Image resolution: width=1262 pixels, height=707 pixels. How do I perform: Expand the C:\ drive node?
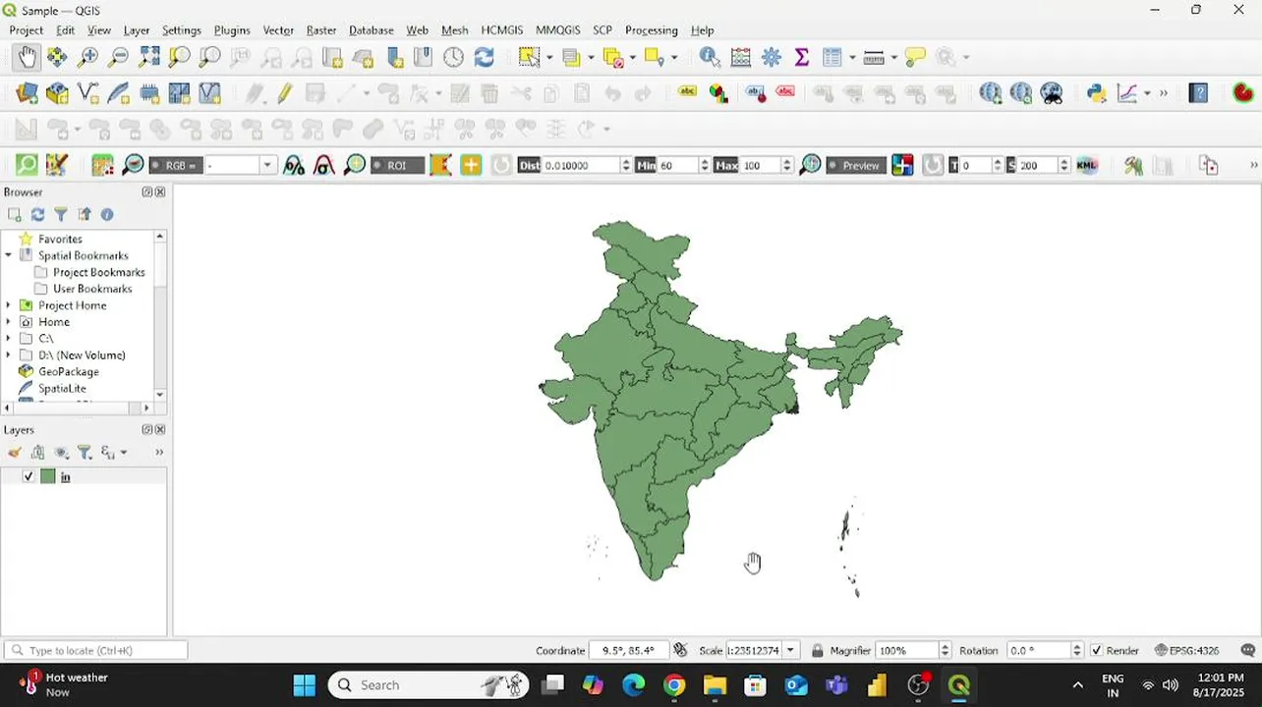click(9, 339)
